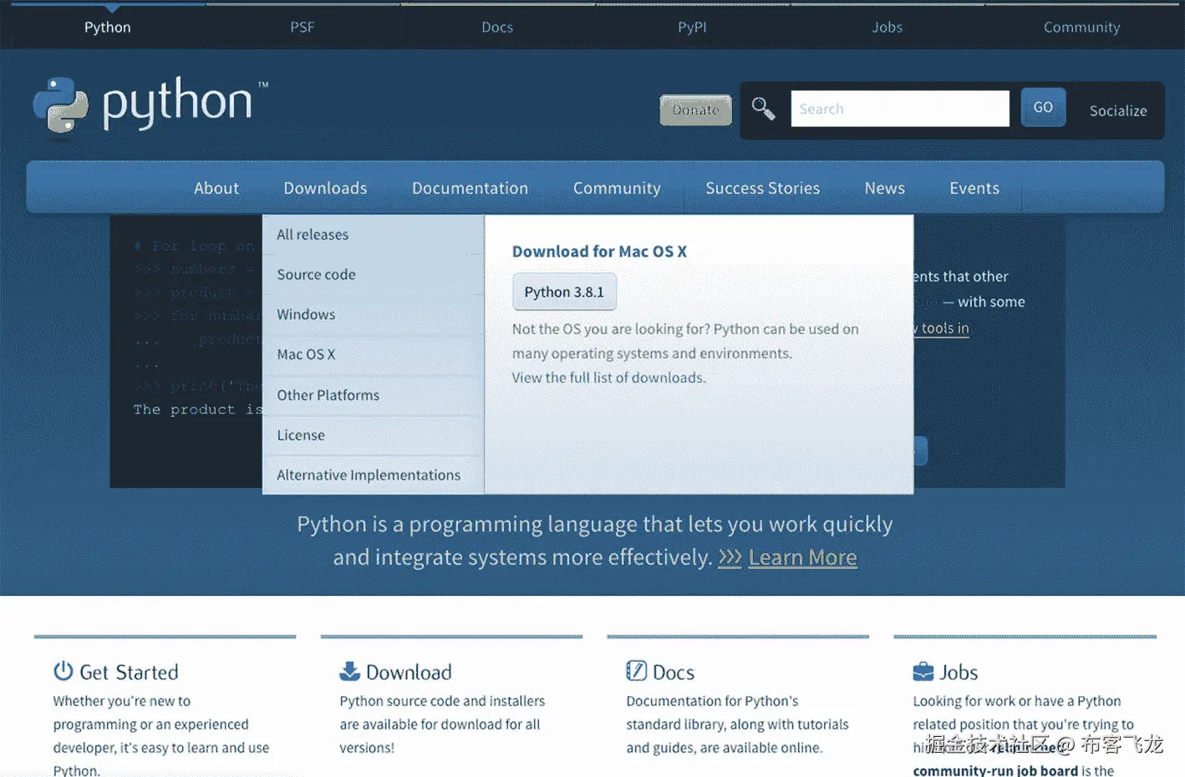Open the Community navigation menu item
The image size is (1185, 777).
(617, 188)
